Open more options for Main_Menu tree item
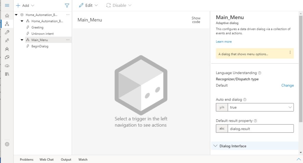Screen dimensions: 303x163 tap(68, 40)
